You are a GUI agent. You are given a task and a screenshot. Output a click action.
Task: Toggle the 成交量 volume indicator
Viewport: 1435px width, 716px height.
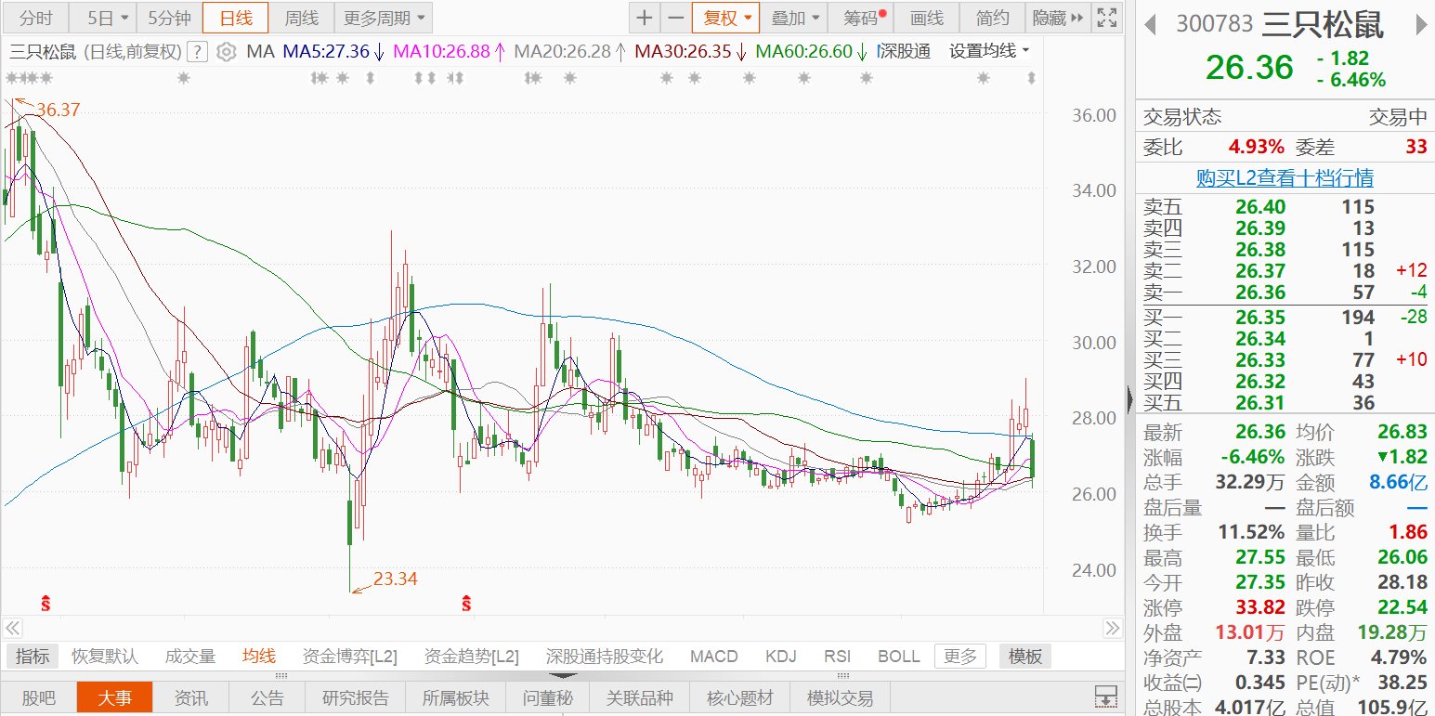[190, 657]
